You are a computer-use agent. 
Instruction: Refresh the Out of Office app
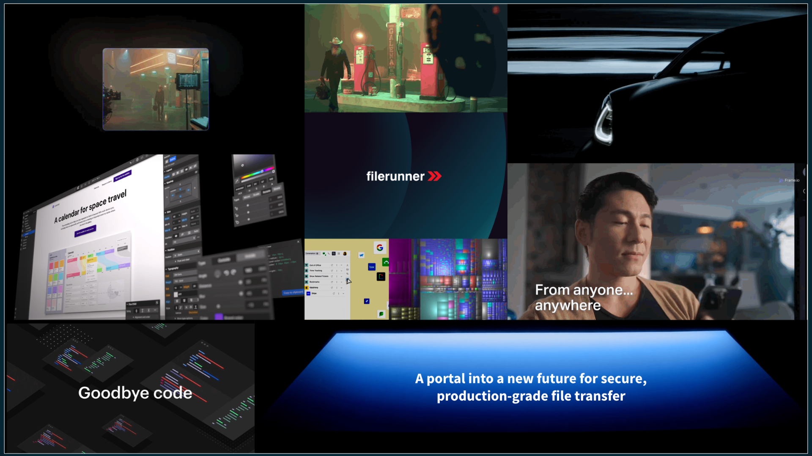[332, 265]
